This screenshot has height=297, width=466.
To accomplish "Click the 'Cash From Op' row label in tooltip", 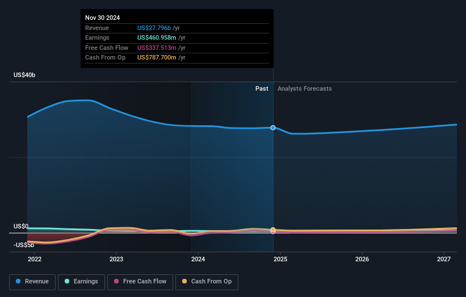I will [105, 58].
